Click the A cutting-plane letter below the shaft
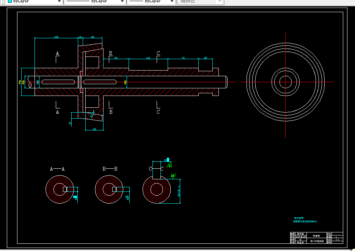This screenshot has width=355, height=251. [x=58, y=112]
